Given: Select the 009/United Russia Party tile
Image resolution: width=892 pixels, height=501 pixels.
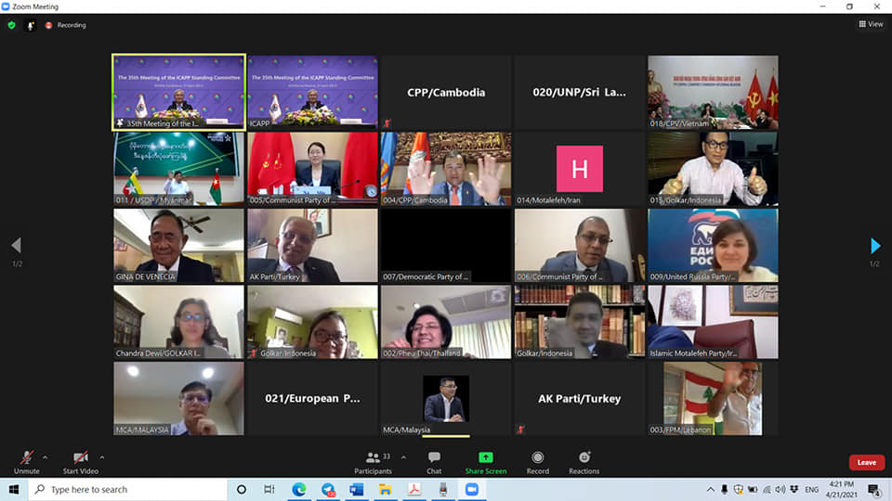Looking at the screenshot, I should [x=713, y=245].
